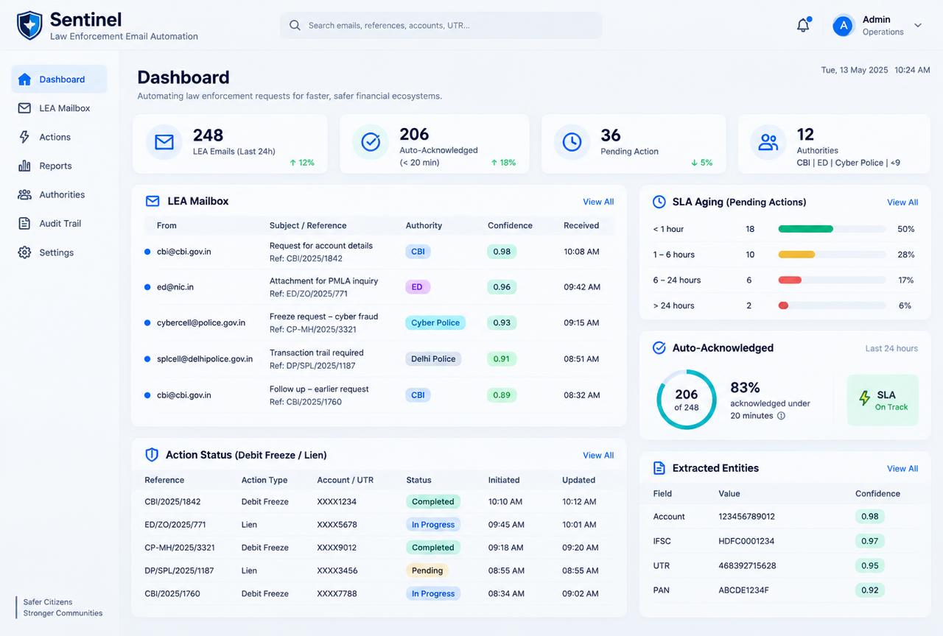Expand the Admin account dropdown arrow
The width and height of the screenshot is (943, 636).
coord(918,26)
